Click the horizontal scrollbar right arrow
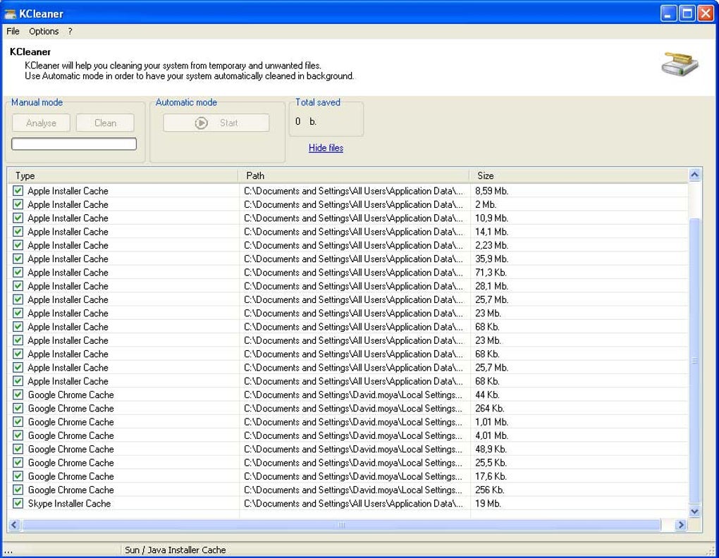This screenshot has width=719, height=558. coord(680,525)
